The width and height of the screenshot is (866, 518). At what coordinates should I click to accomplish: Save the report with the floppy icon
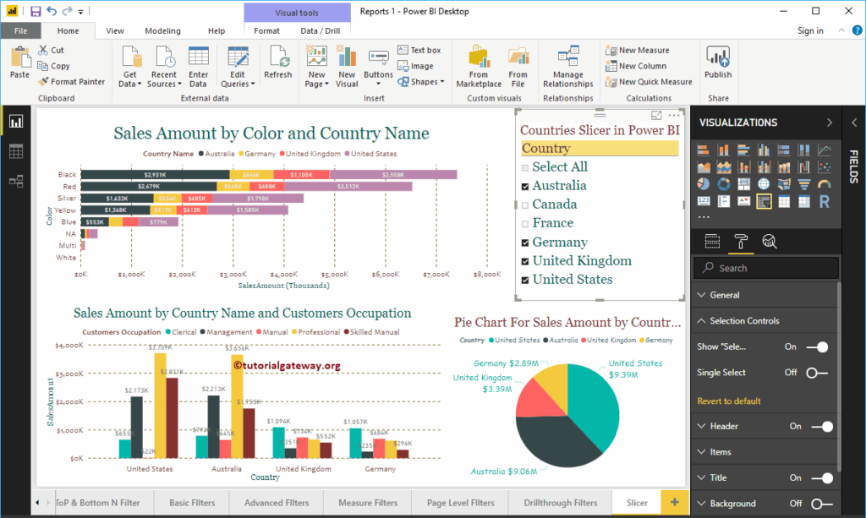click(x=36, y=11)
